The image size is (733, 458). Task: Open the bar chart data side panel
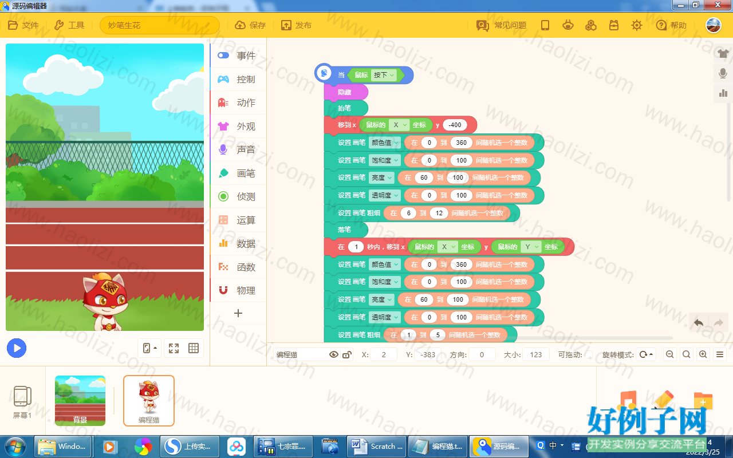tap(723, 93)
